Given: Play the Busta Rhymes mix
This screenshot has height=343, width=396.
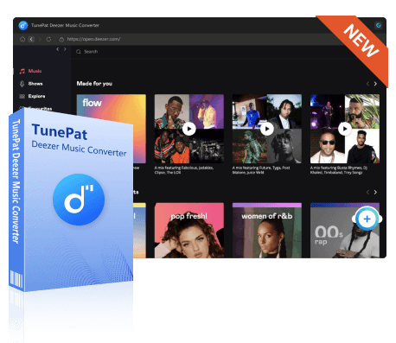Looking at the screenshot, I should (345, 129).
